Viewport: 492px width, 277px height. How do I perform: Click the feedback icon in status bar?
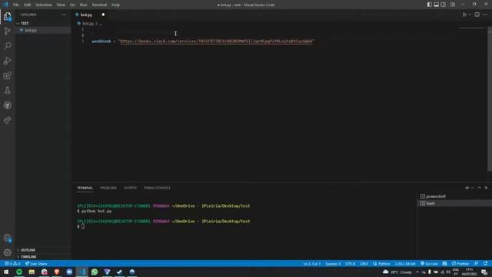point(477,263)
